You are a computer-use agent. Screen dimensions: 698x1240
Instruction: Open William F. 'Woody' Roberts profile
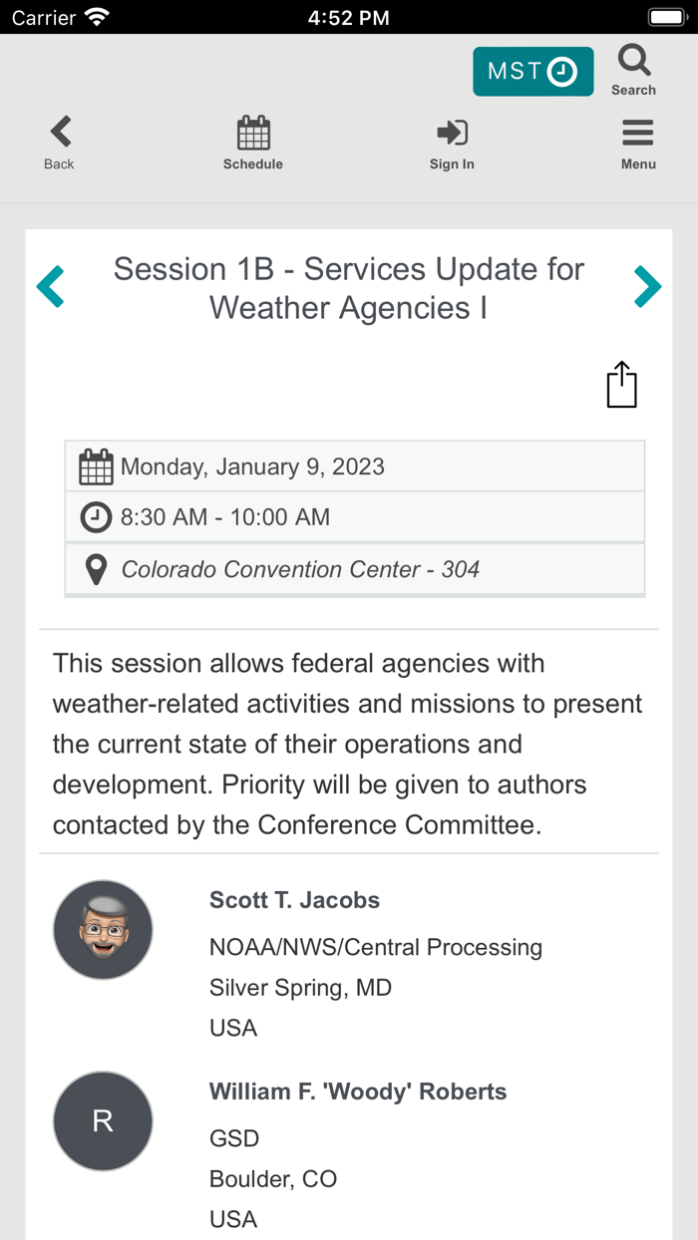pos(357,1091)
